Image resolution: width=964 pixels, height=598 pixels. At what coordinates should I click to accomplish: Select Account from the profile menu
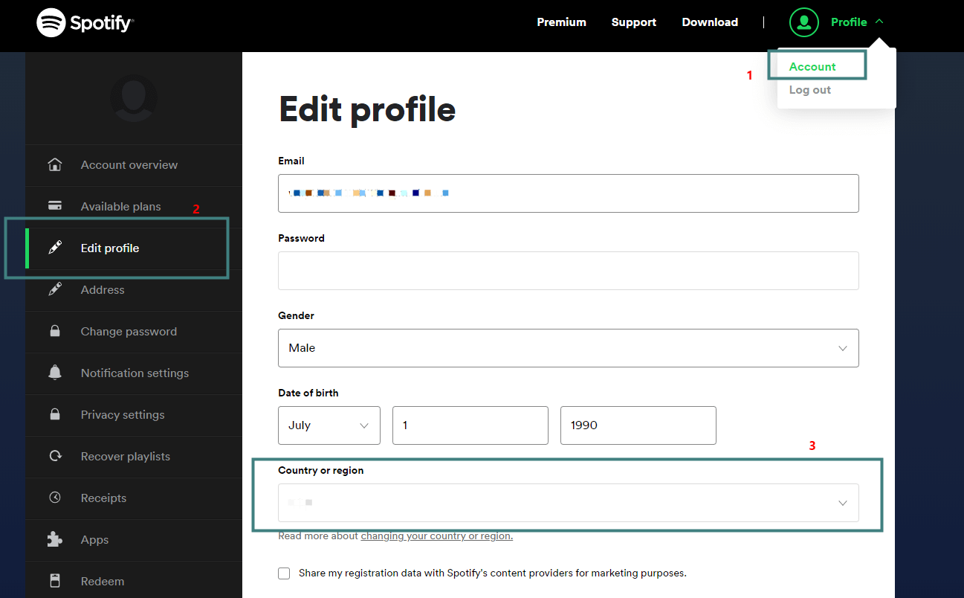[x=812, y=65]
